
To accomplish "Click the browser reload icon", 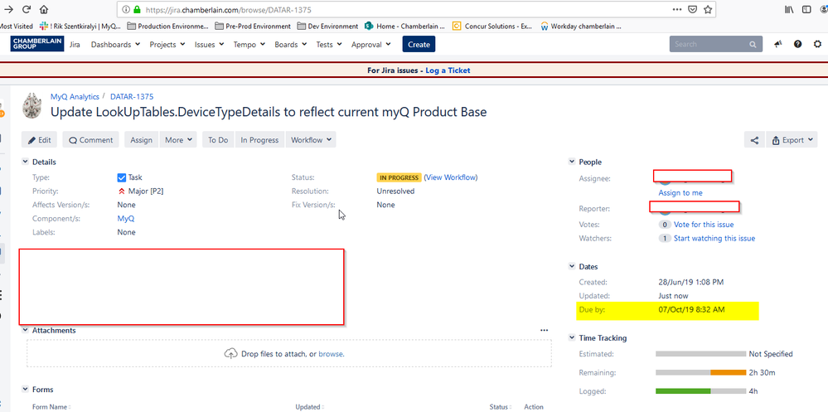I will pos(27,9).
